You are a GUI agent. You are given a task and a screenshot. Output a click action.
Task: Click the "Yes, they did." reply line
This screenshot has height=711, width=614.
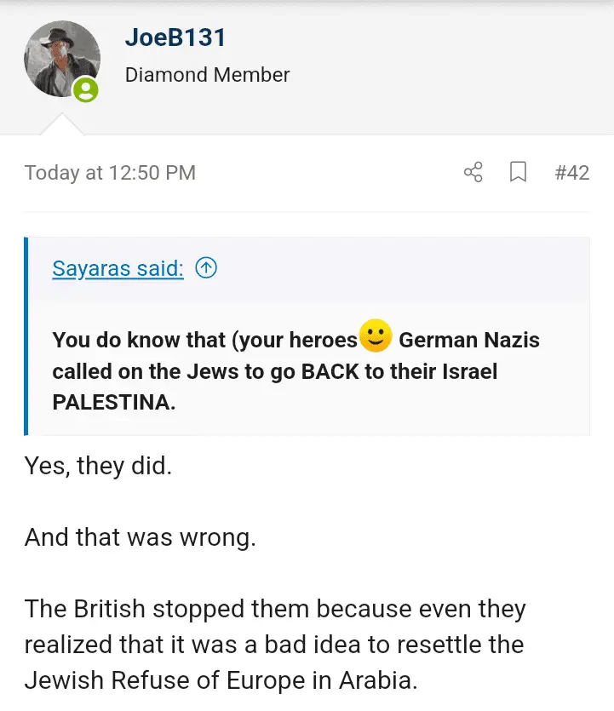pos(98,466)
